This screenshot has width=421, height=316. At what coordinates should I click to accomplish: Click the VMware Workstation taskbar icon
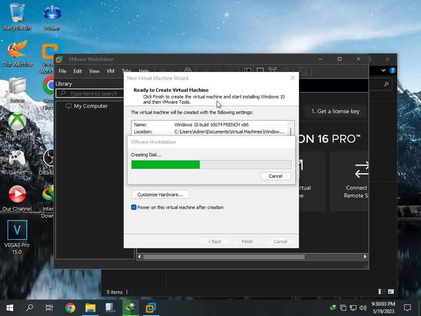(150, 308)
